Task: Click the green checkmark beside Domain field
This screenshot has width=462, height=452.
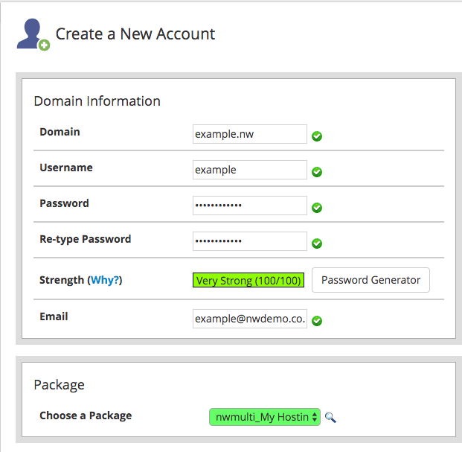Action: click(317, 136)
